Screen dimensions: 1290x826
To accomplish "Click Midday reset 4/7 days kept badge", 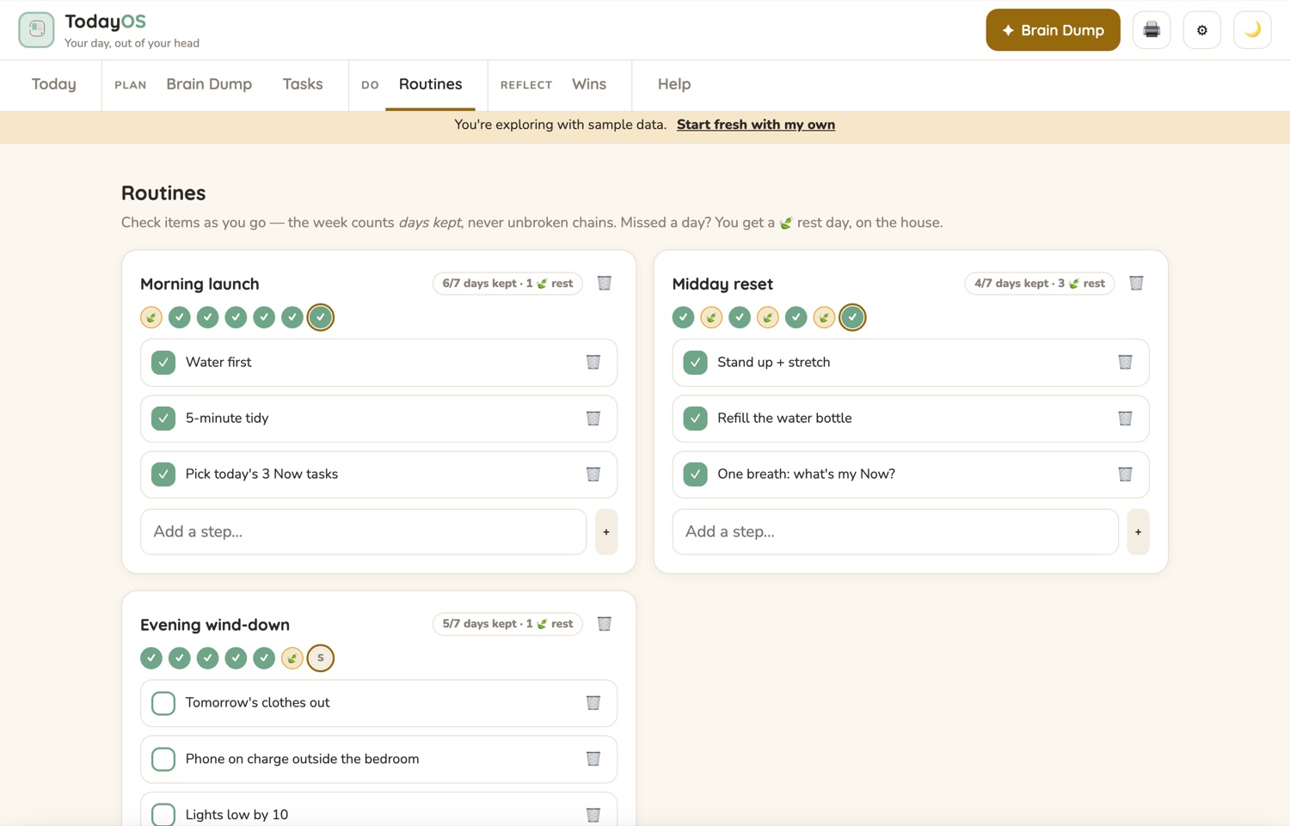I will pyautogui.click(x=1039, y=284).
